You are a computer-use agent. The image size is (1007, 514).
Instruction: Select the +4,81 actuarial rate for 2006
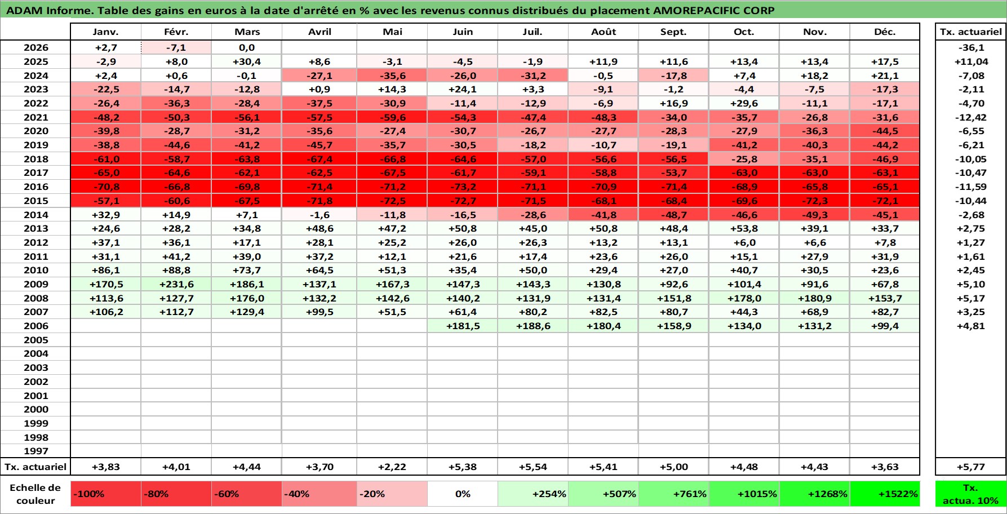[970, 326]
